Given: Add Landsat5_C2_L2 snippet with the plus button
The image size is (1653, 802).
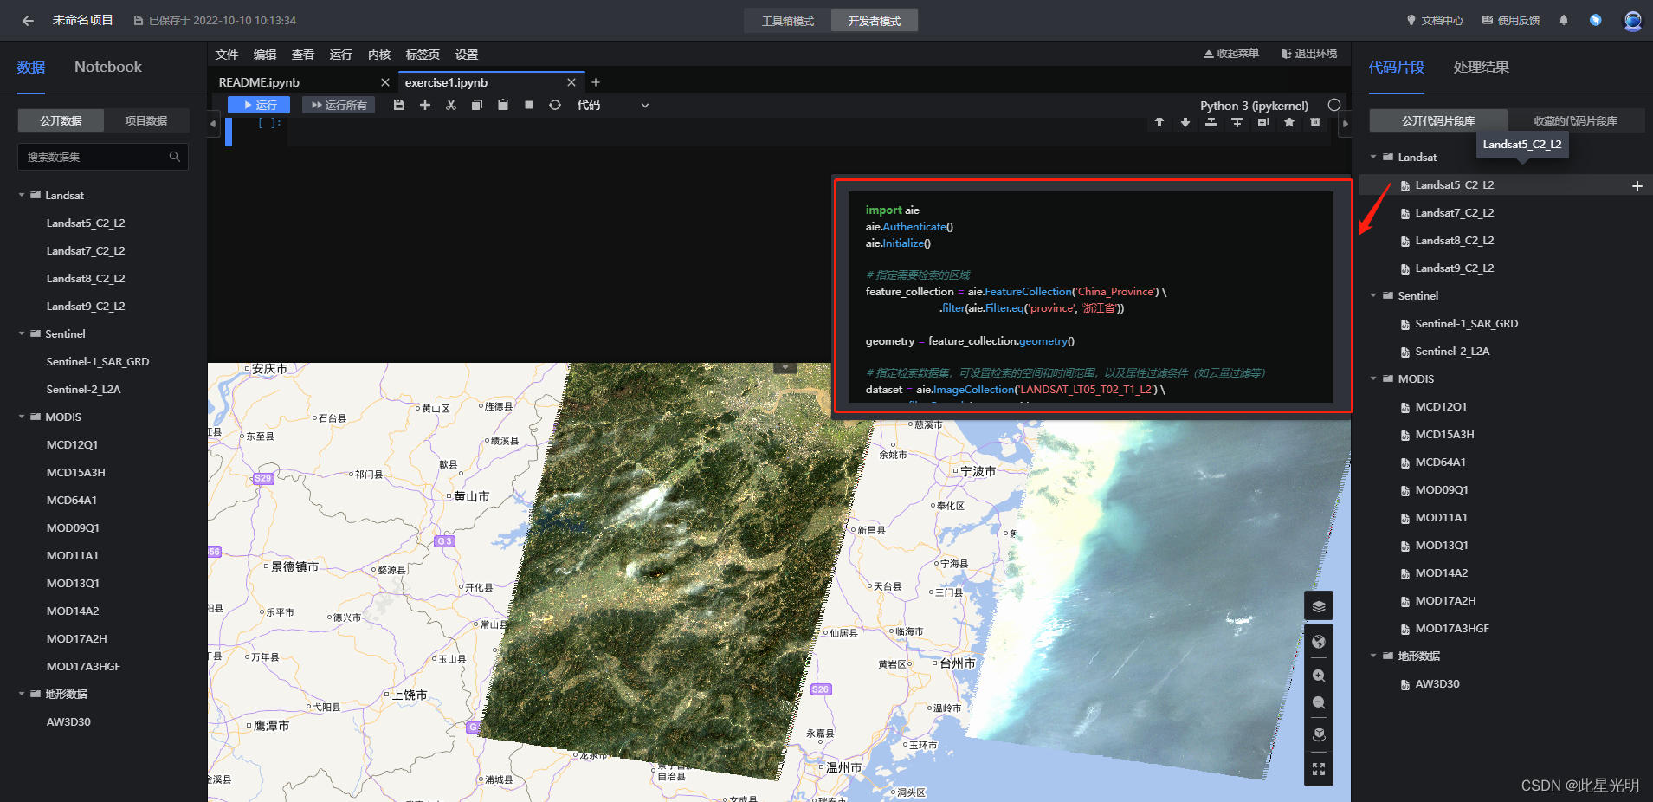Looking at the screenshot, I should coord(1637,185).
